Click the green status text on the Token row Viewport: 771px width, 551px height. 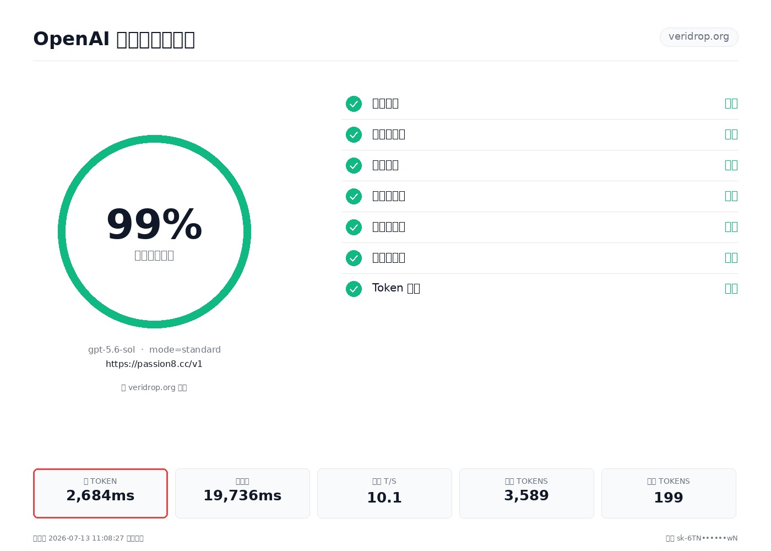(731, 288)
